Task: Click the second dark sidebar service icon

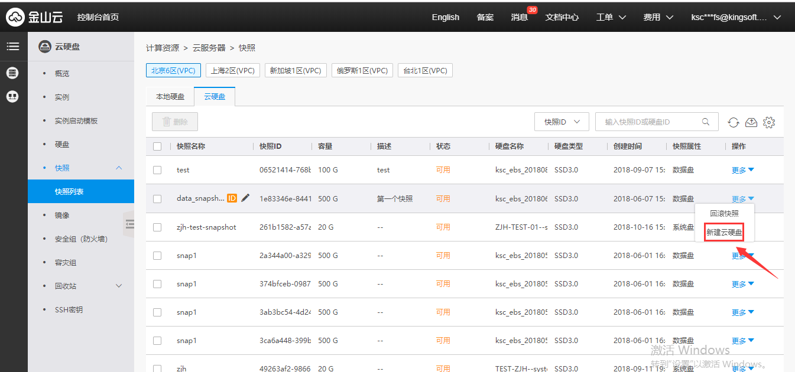Action: click(12, 96)
